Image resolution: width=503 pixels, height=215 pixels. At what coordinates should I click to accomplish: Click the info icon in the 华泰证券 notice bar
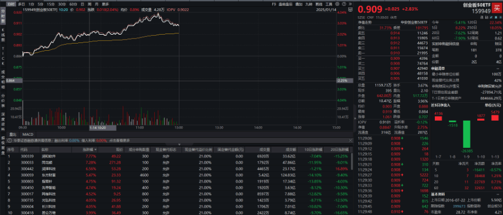pos(10,140)
